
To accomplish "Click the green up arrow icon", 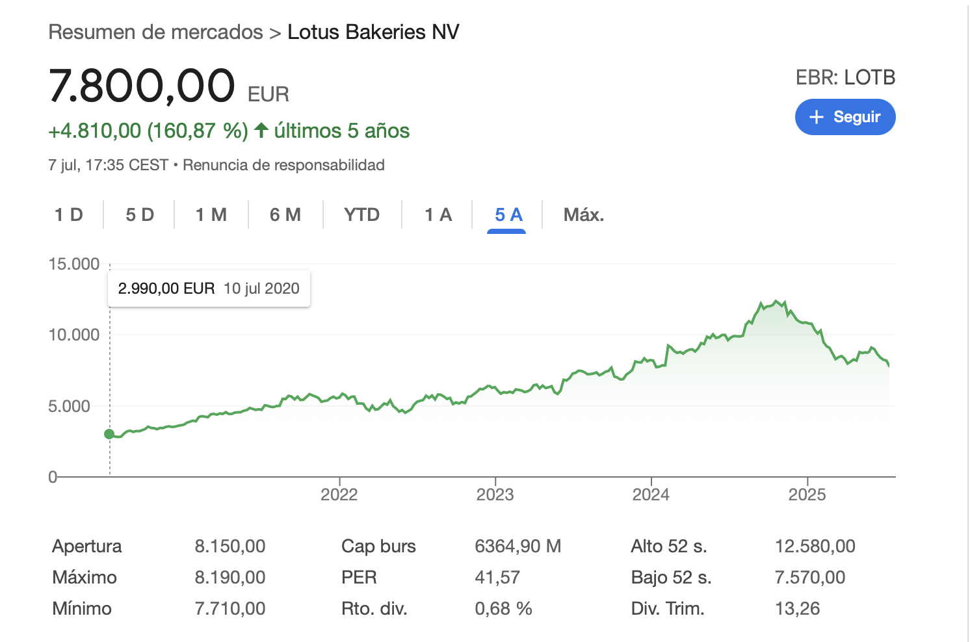I will point(261,130).
